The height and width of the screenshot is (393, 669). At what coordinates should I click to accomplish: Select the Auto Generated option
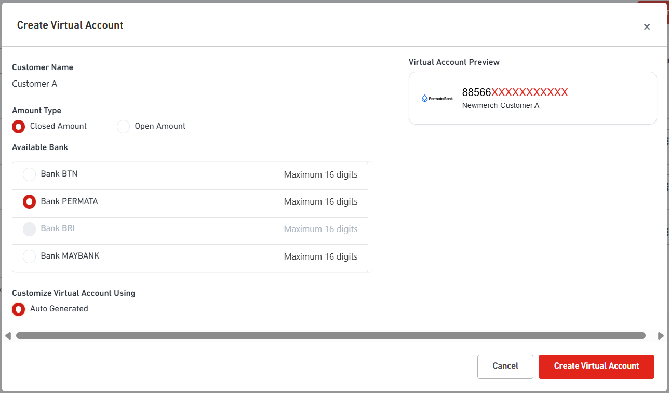(19, 309)
